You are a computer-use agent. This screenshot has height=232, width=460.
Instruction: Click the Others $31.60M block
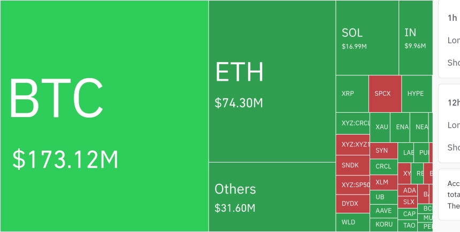click(272, 197)
